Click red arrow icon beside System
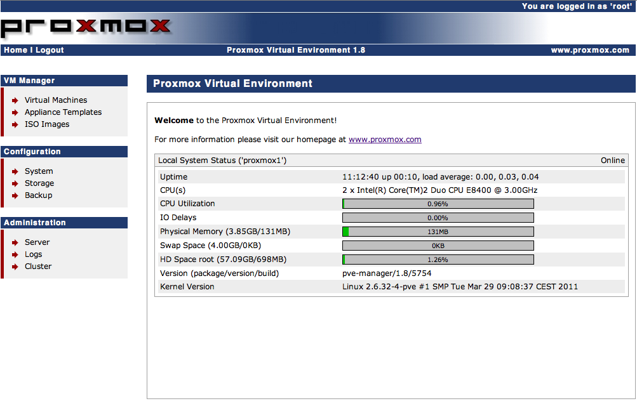 click(15, 171)
